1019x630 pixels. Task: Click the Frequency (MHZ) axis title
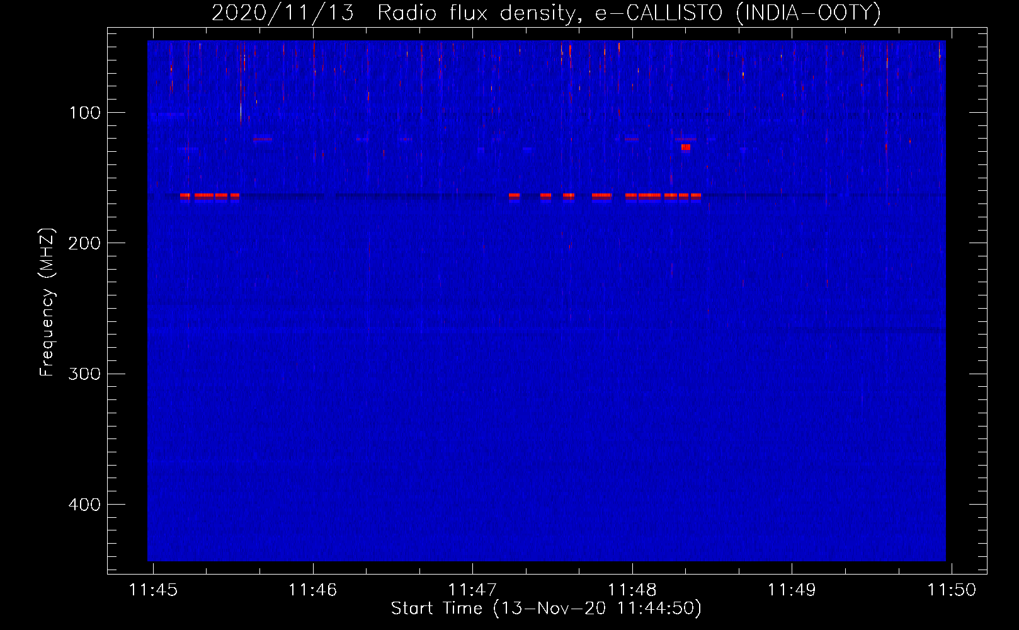(47, 302)
